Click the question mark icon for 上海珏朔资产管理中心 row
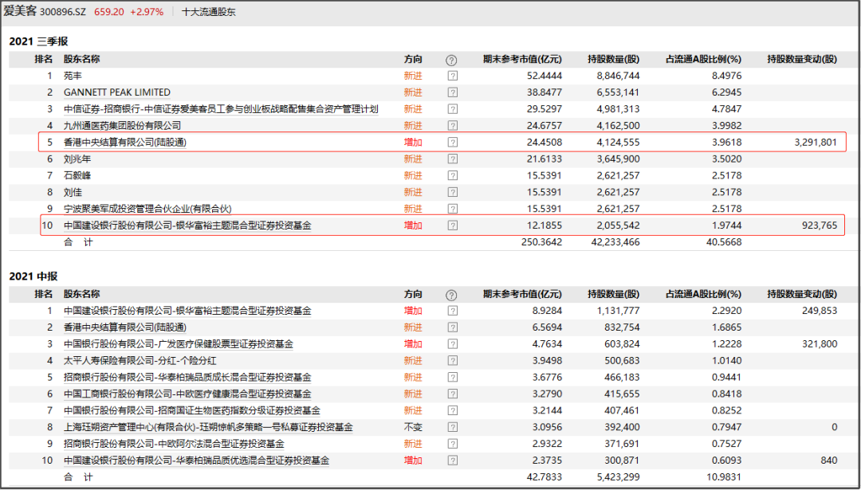The height and width of the screenshot is (490, 861). click(453, 427)
